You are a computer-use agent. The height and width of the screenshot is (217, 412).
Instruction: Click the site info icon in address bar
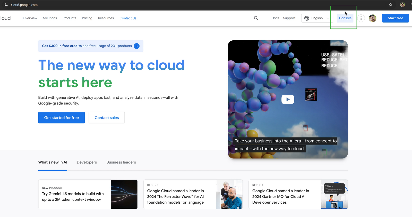6,5
